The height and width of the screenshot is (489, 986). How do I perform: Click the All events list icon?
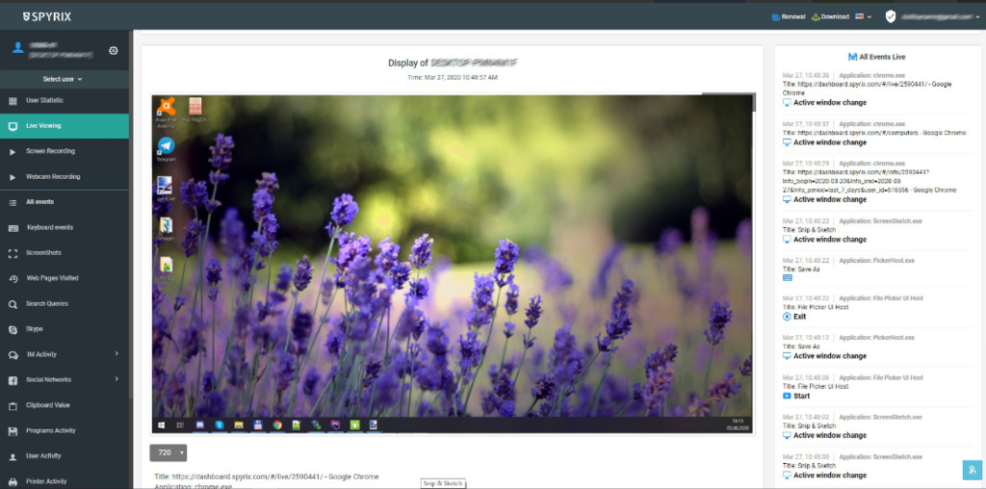click(13, 202)
